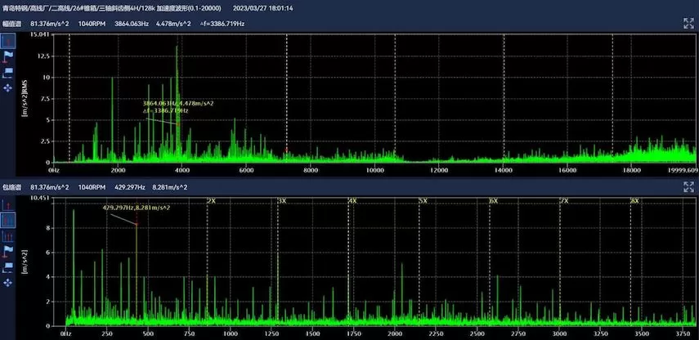Click the 2X harmonic marker line label
The image size is (699, 340).
tap(212, 200)
